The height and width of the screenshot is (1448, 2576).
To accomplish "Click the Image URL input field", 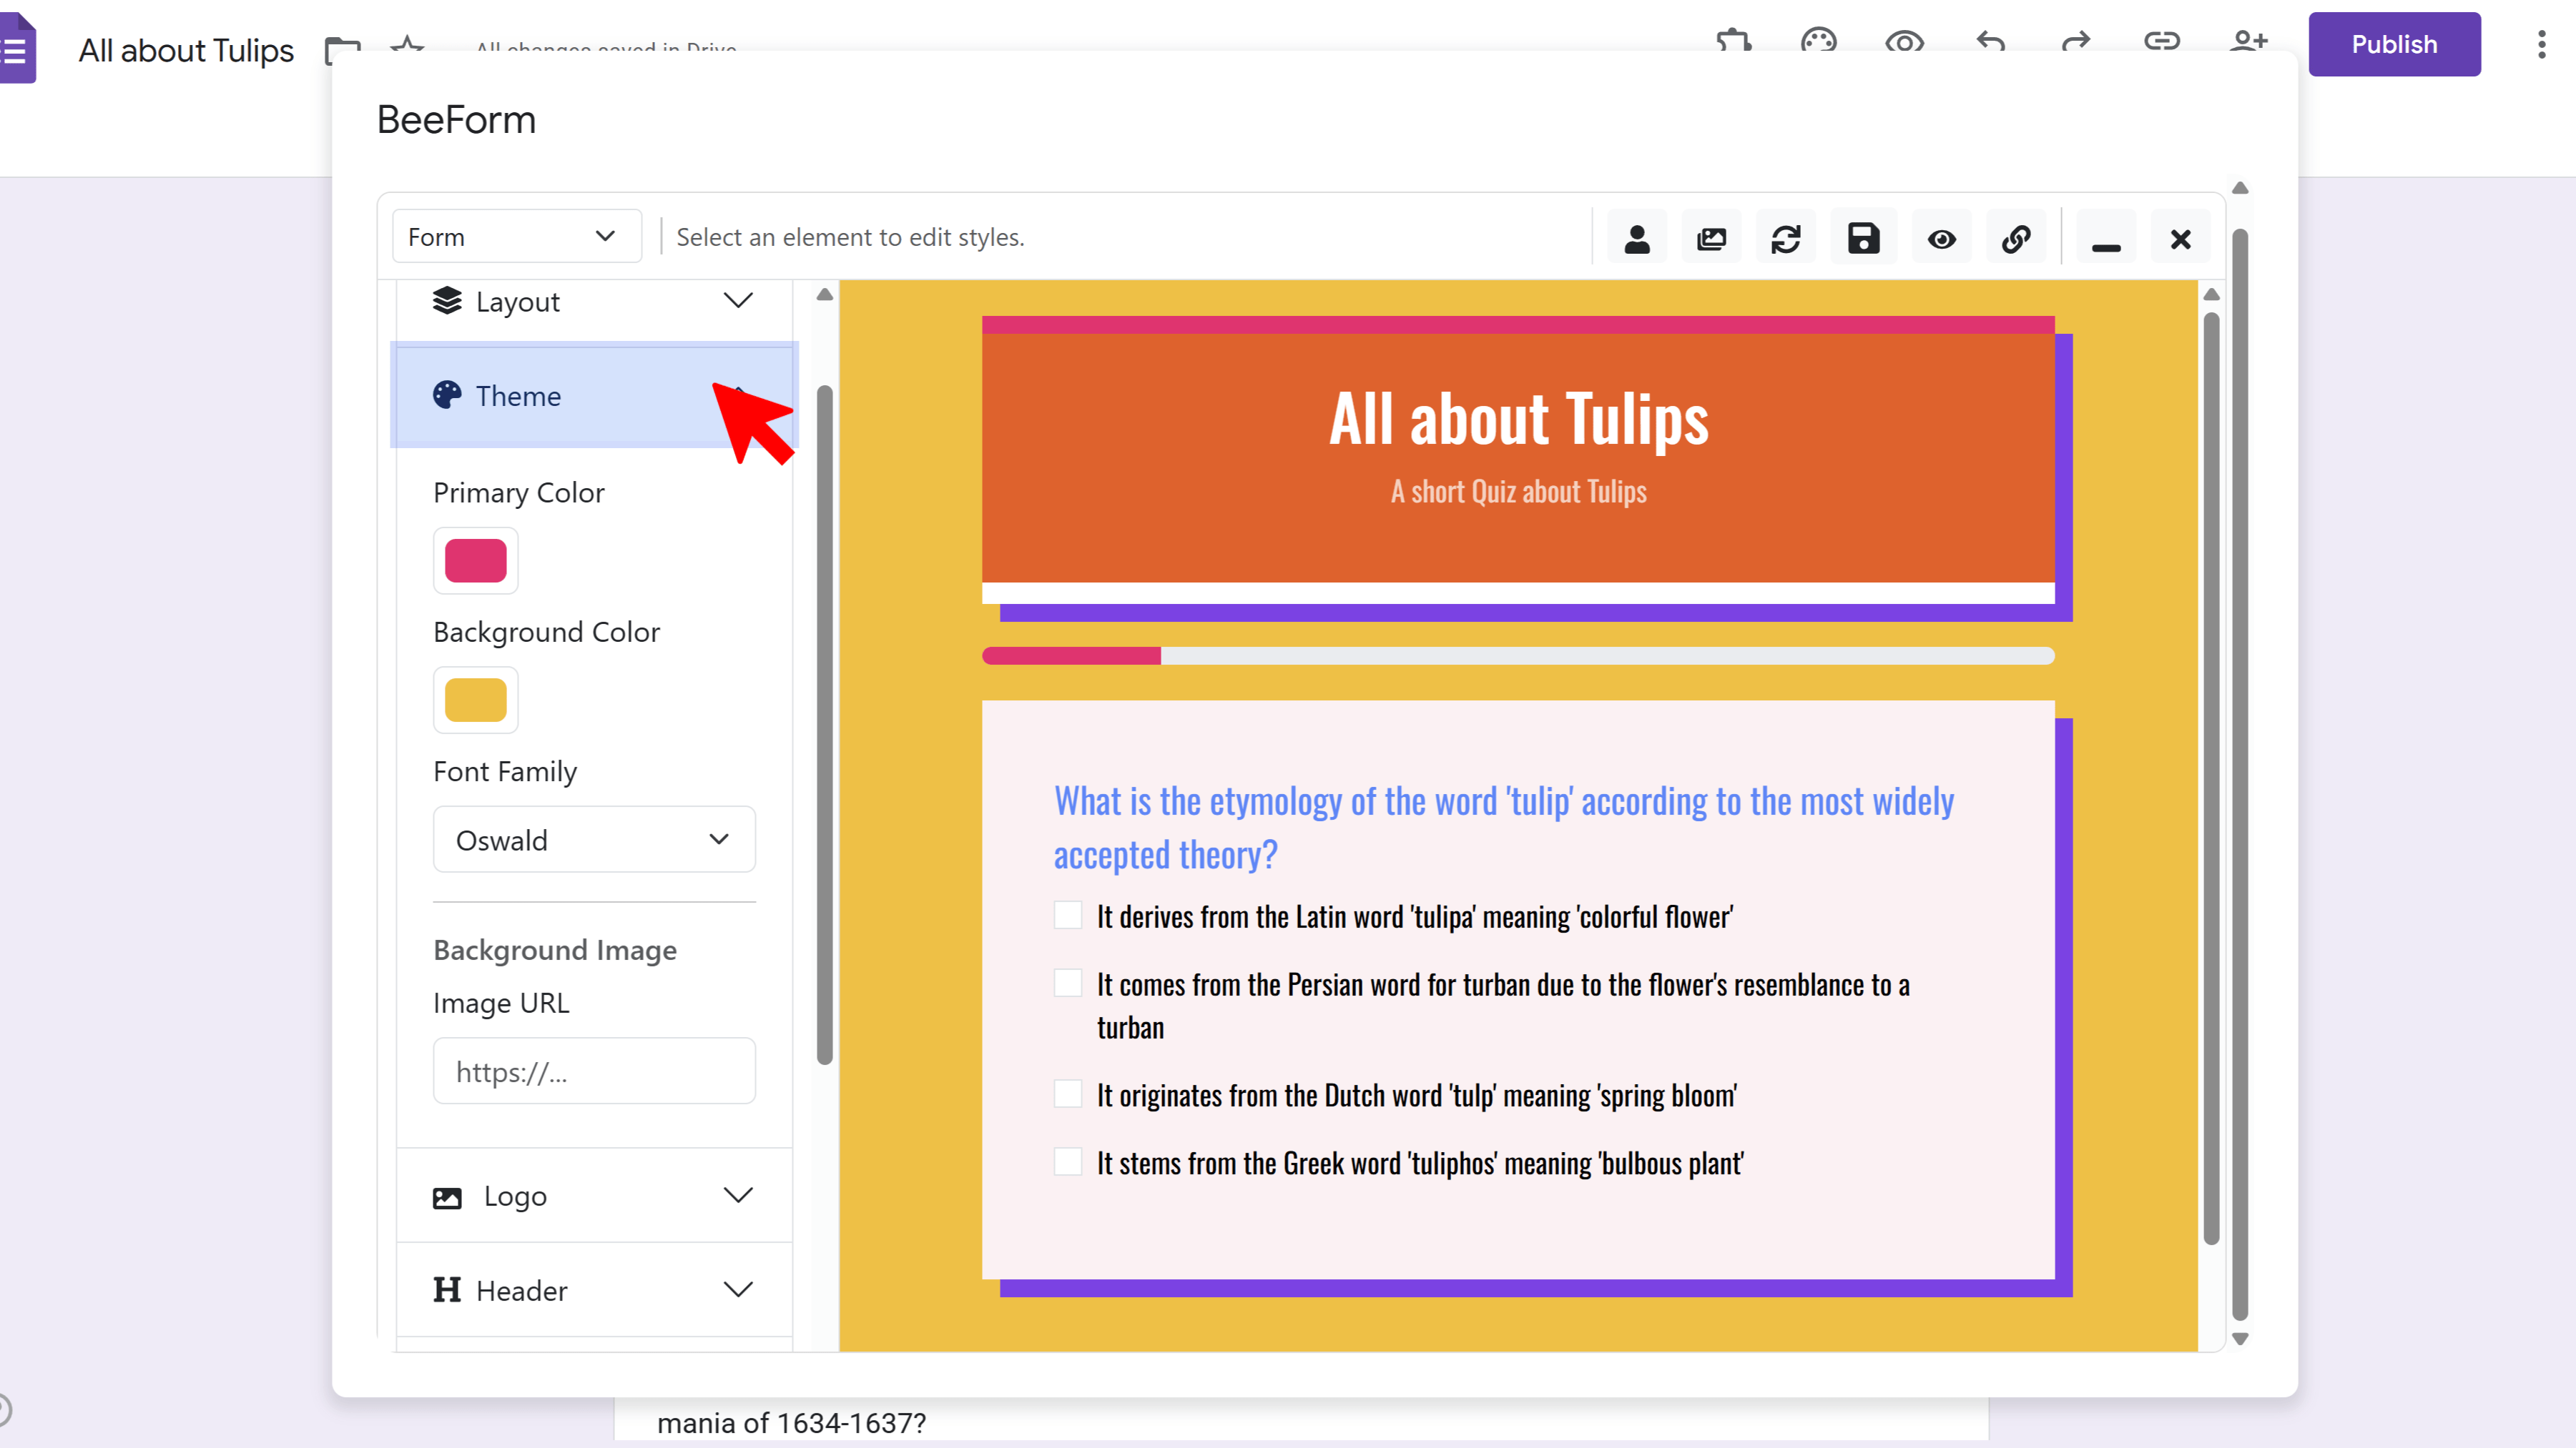I will point(593,1071).
